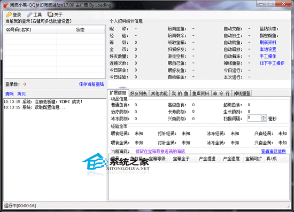Click the application icon in title bar
The height and width of the screenshot is (212, 294).
(x=6, y=5)
